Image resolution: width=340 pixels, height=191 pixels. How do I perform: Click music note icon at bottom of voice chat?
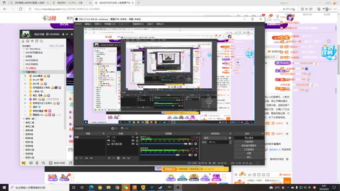pos(70,163)
